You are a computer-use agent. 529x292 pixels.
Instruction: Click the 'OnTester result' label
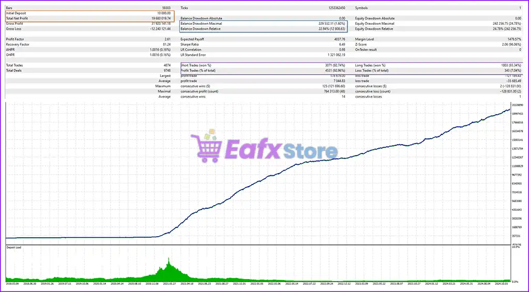point(366,50)
